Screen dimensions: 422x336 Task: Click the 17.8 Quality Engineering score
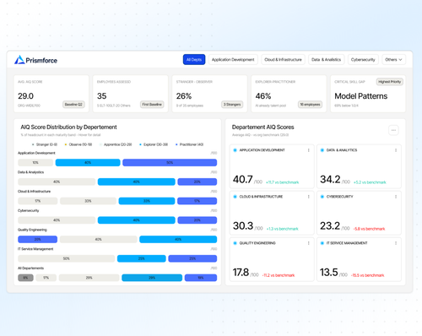241,272
